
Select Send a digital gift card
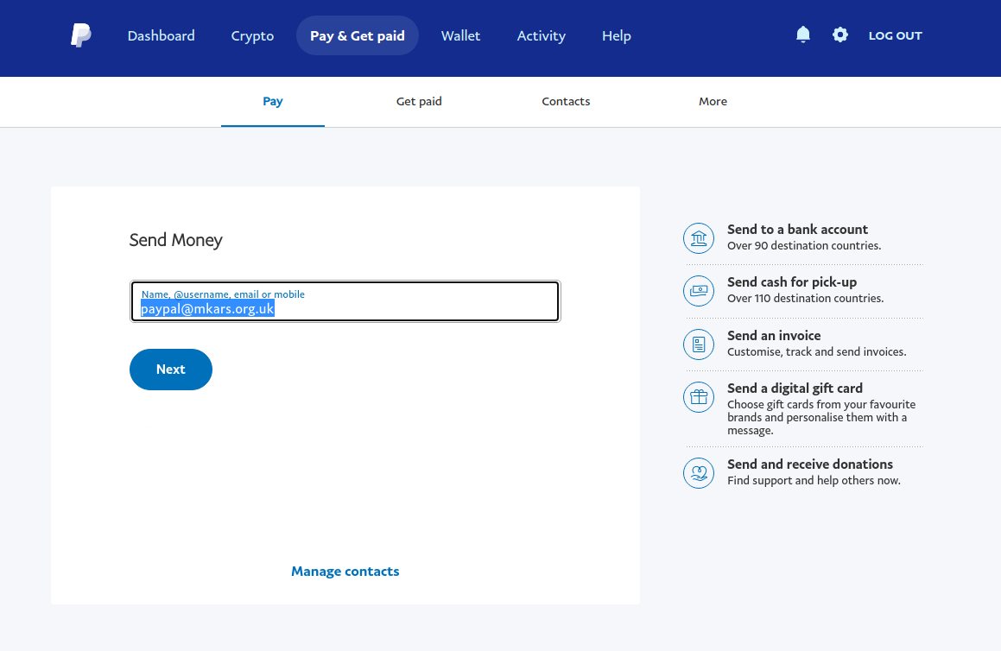click(x=795, y=388)
